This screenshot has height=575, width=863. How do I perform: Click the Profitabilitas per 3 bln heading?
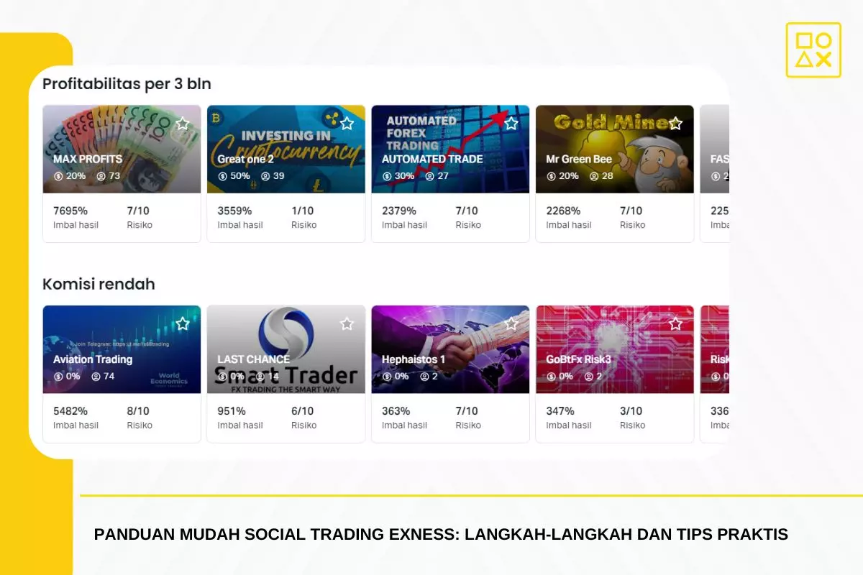(x=127, y=84)
